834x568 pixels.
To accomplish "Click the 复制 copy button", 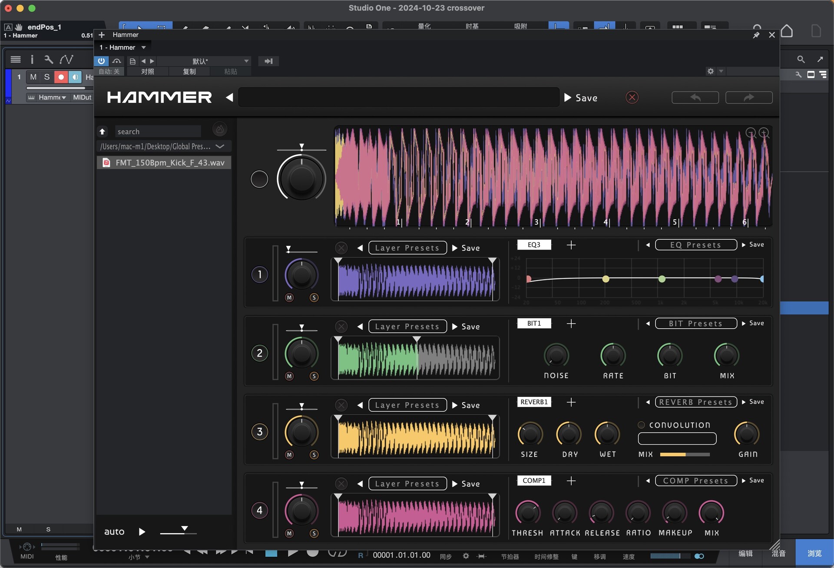I will tap(189, 72).
